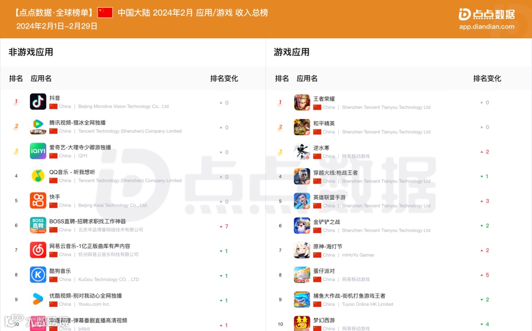Click 排名 header in non-game table
This screenshot has width=532, height=331.
16,79
